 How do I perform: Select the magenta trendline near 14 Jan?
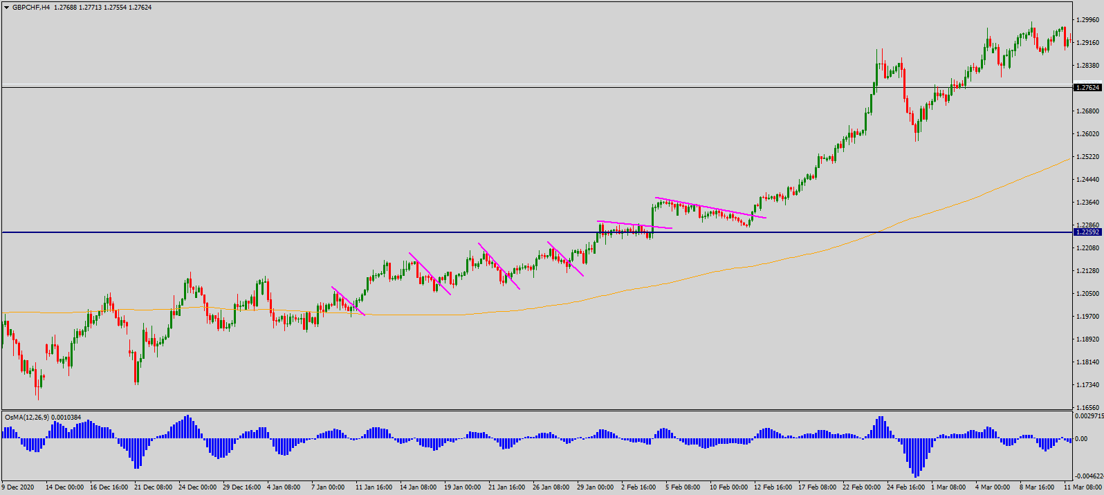[430, 274]
